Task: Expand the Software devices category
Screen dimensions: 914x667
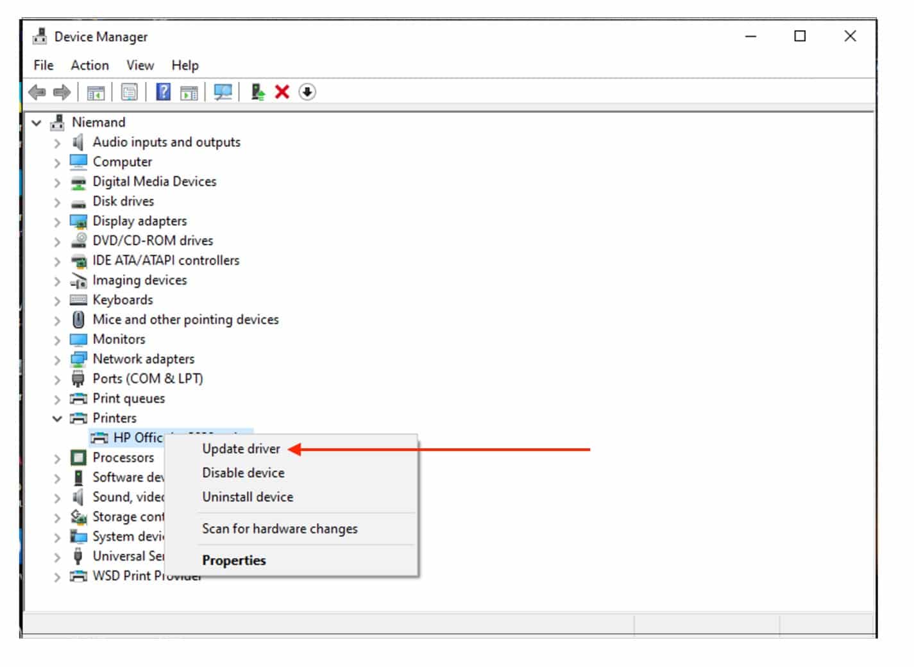Action: (x=57, y=478)
